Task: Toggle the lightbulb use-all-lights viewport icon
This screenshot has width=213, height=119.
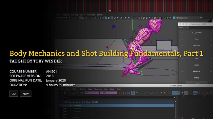Action: click(x=118, y=18)
